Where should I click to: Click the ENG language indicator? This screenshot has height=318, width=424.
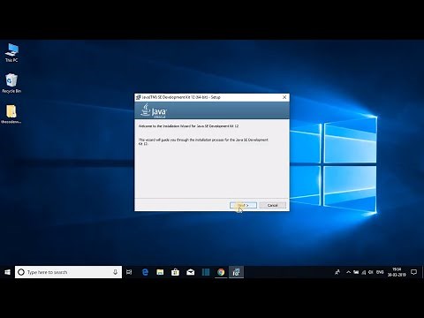coord(380,272)
